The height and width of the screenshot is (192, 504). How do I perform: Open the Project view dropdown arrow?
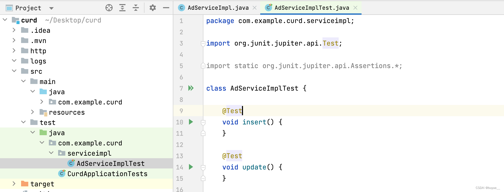pos(51,8)
